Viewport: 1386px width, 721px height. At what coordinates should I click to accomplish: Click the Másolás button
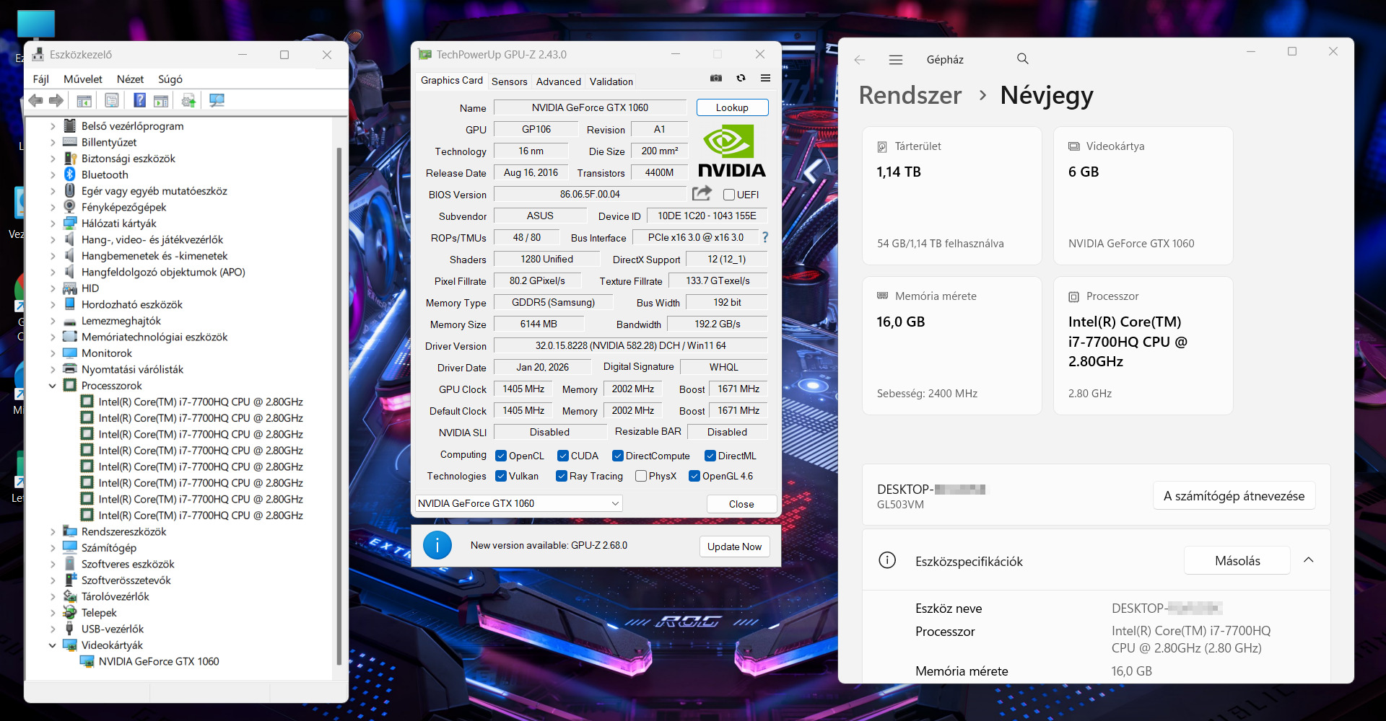[x=1237, y=560]
